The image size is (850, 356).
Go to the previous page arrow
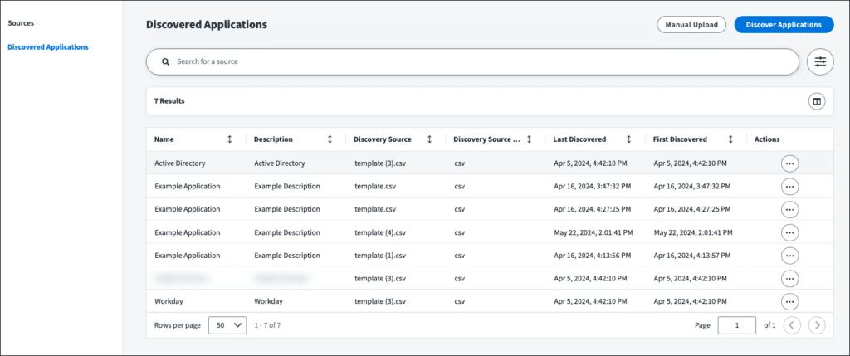[x=792, y=325]
